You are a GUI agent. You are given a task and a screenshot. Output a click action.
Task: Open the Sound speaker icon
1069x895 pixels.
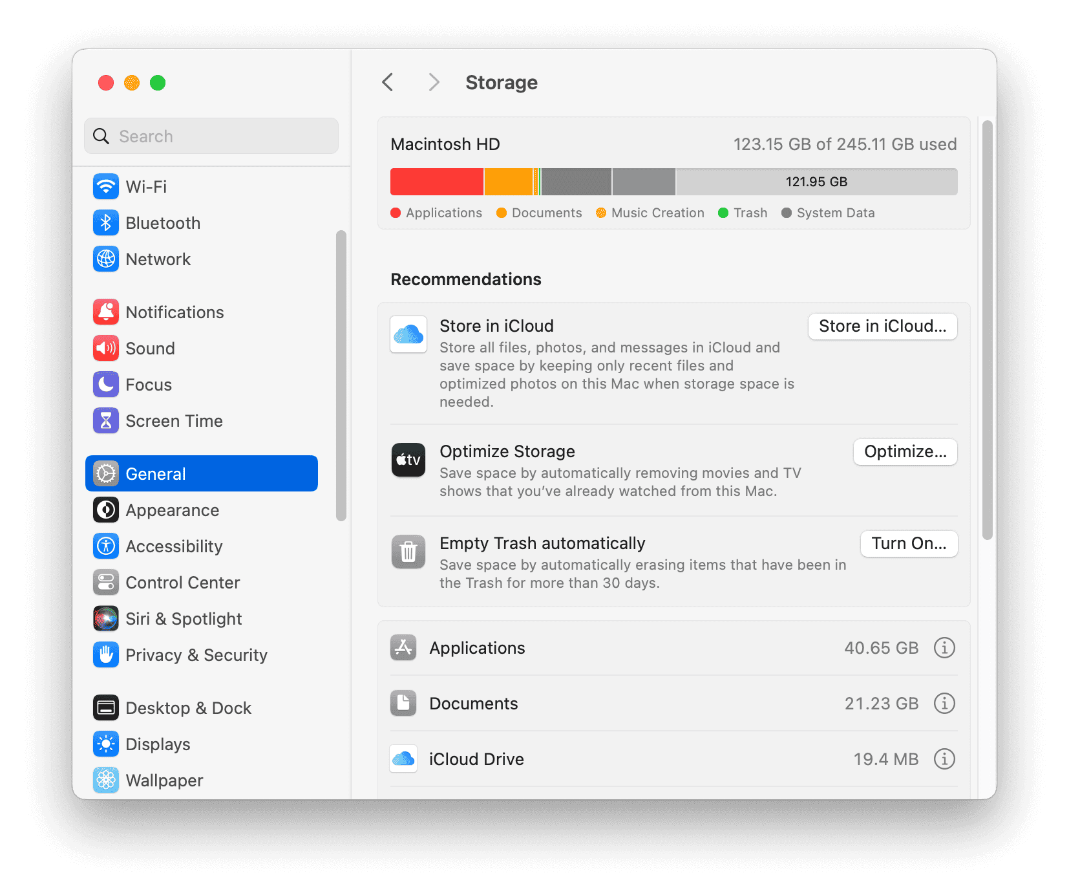106,349
